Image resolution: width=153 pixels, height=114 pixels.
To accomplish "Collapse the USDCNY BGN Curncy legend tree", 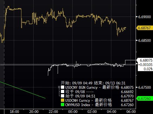I will [x=59, y=87].
